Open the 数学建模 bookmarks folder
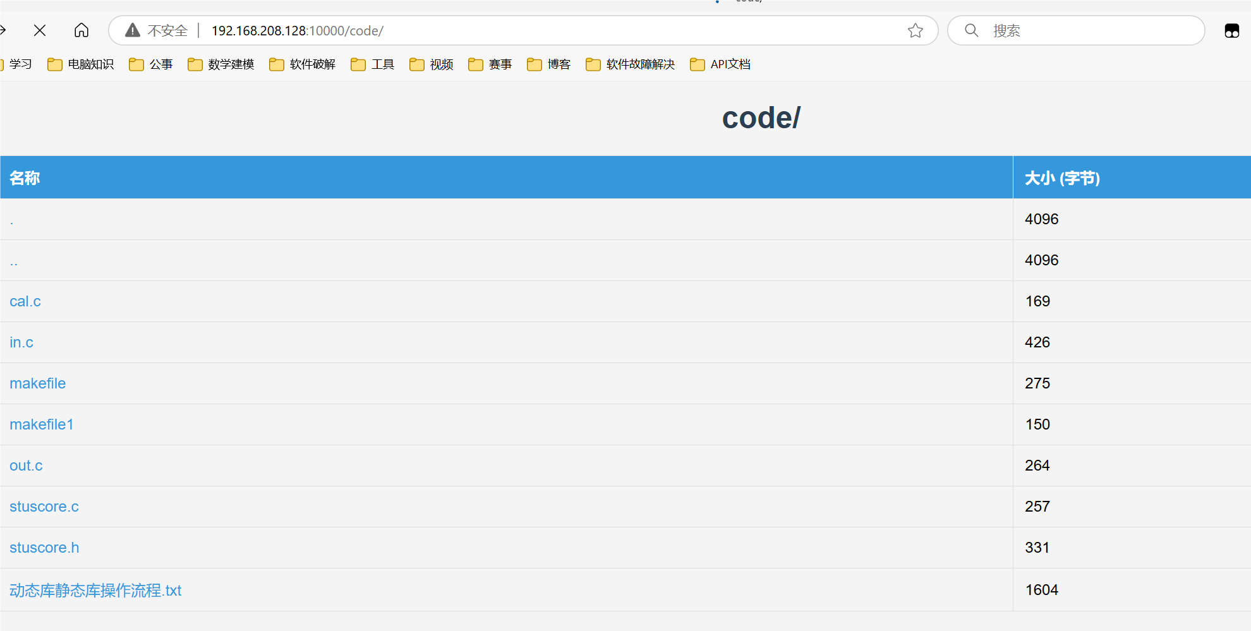Image resolution: width=1251 pixels, height=631 pixels. (x=221, y=64)
